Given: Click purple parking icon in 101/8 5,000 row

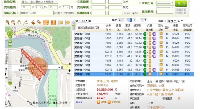Looking at the screenshot, I should [x=154, y=47].
